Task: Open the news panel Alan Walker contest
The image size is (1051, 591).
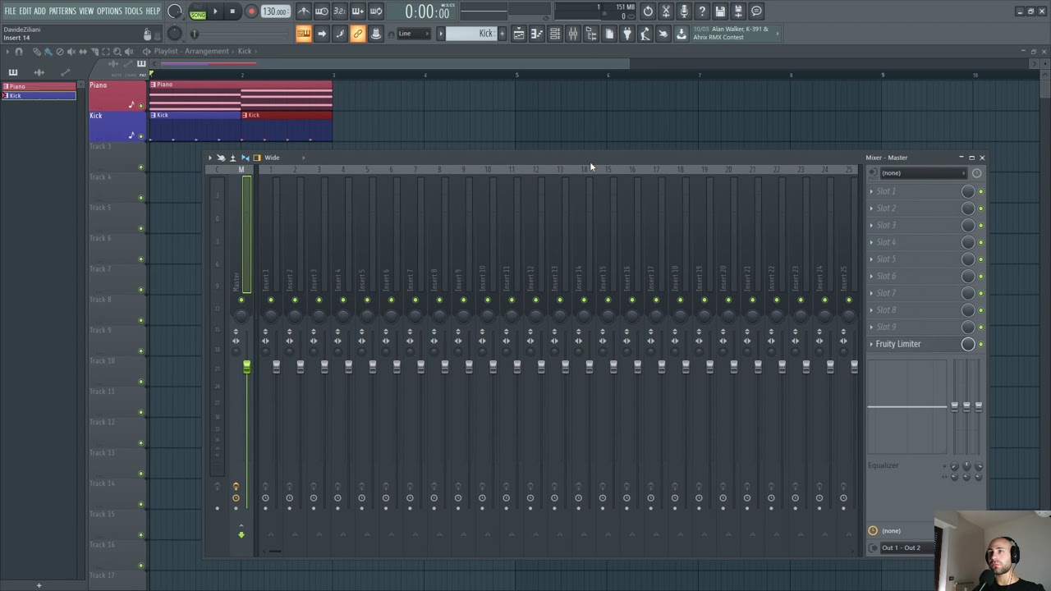Action: click(x=735, y=34)
